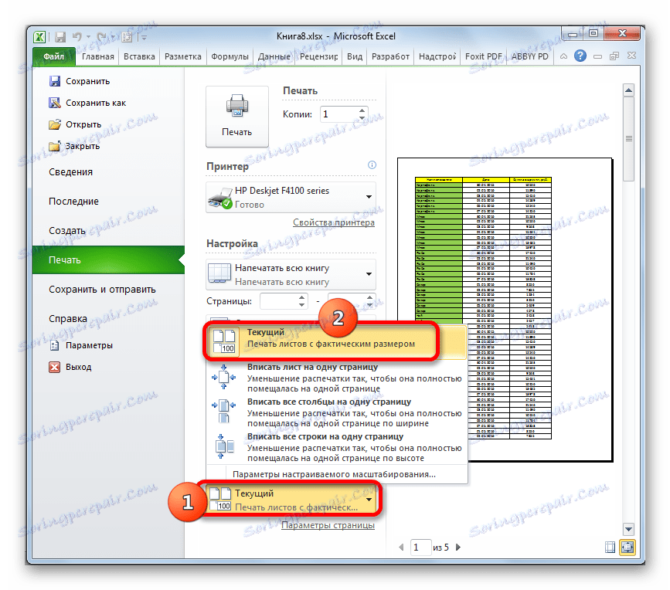Screen dimensions: 670x590
Task: Switch to the Вид ribbon tab
Action: coord(355,56)
